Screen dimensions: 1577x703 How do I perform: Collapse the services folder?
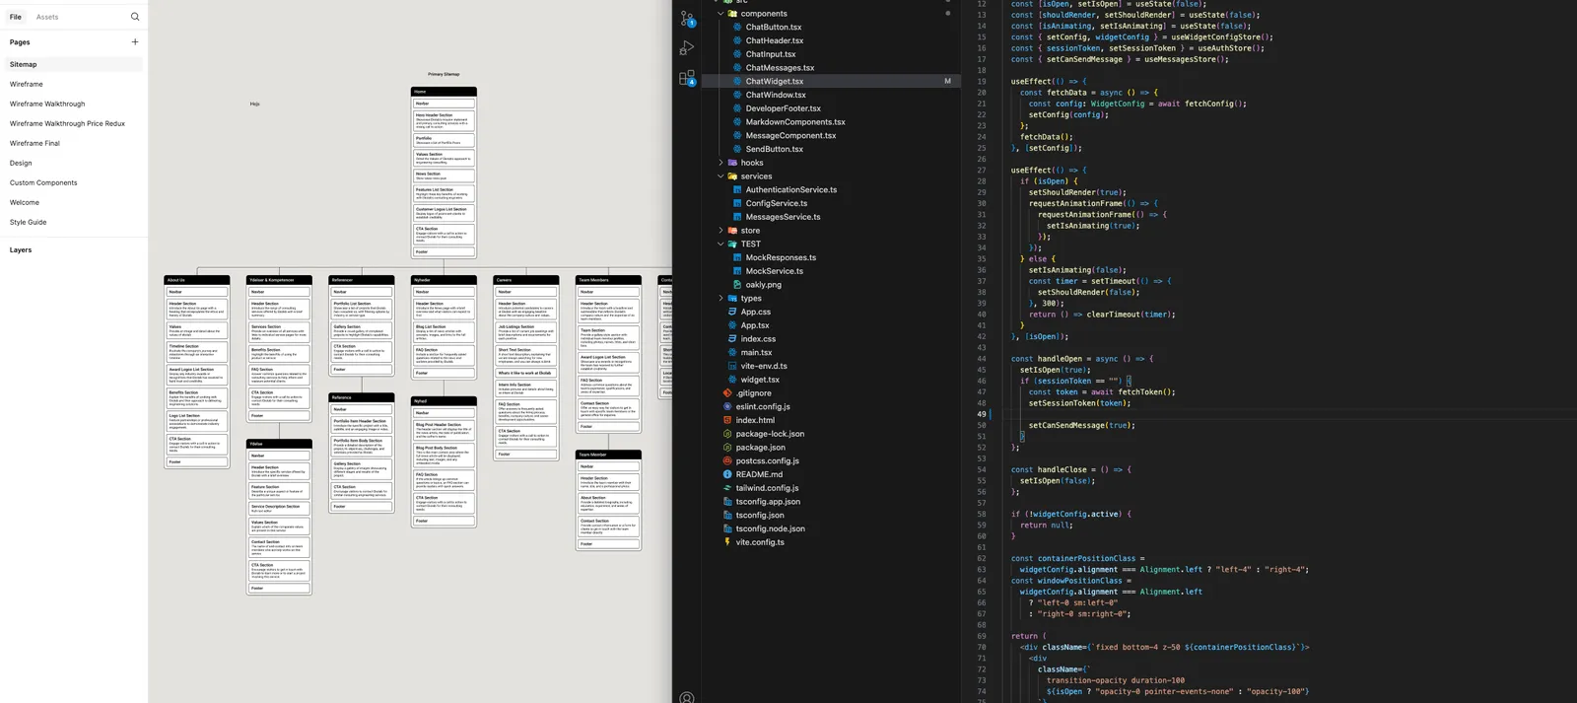pyautogui.click(x=720, y=176)
